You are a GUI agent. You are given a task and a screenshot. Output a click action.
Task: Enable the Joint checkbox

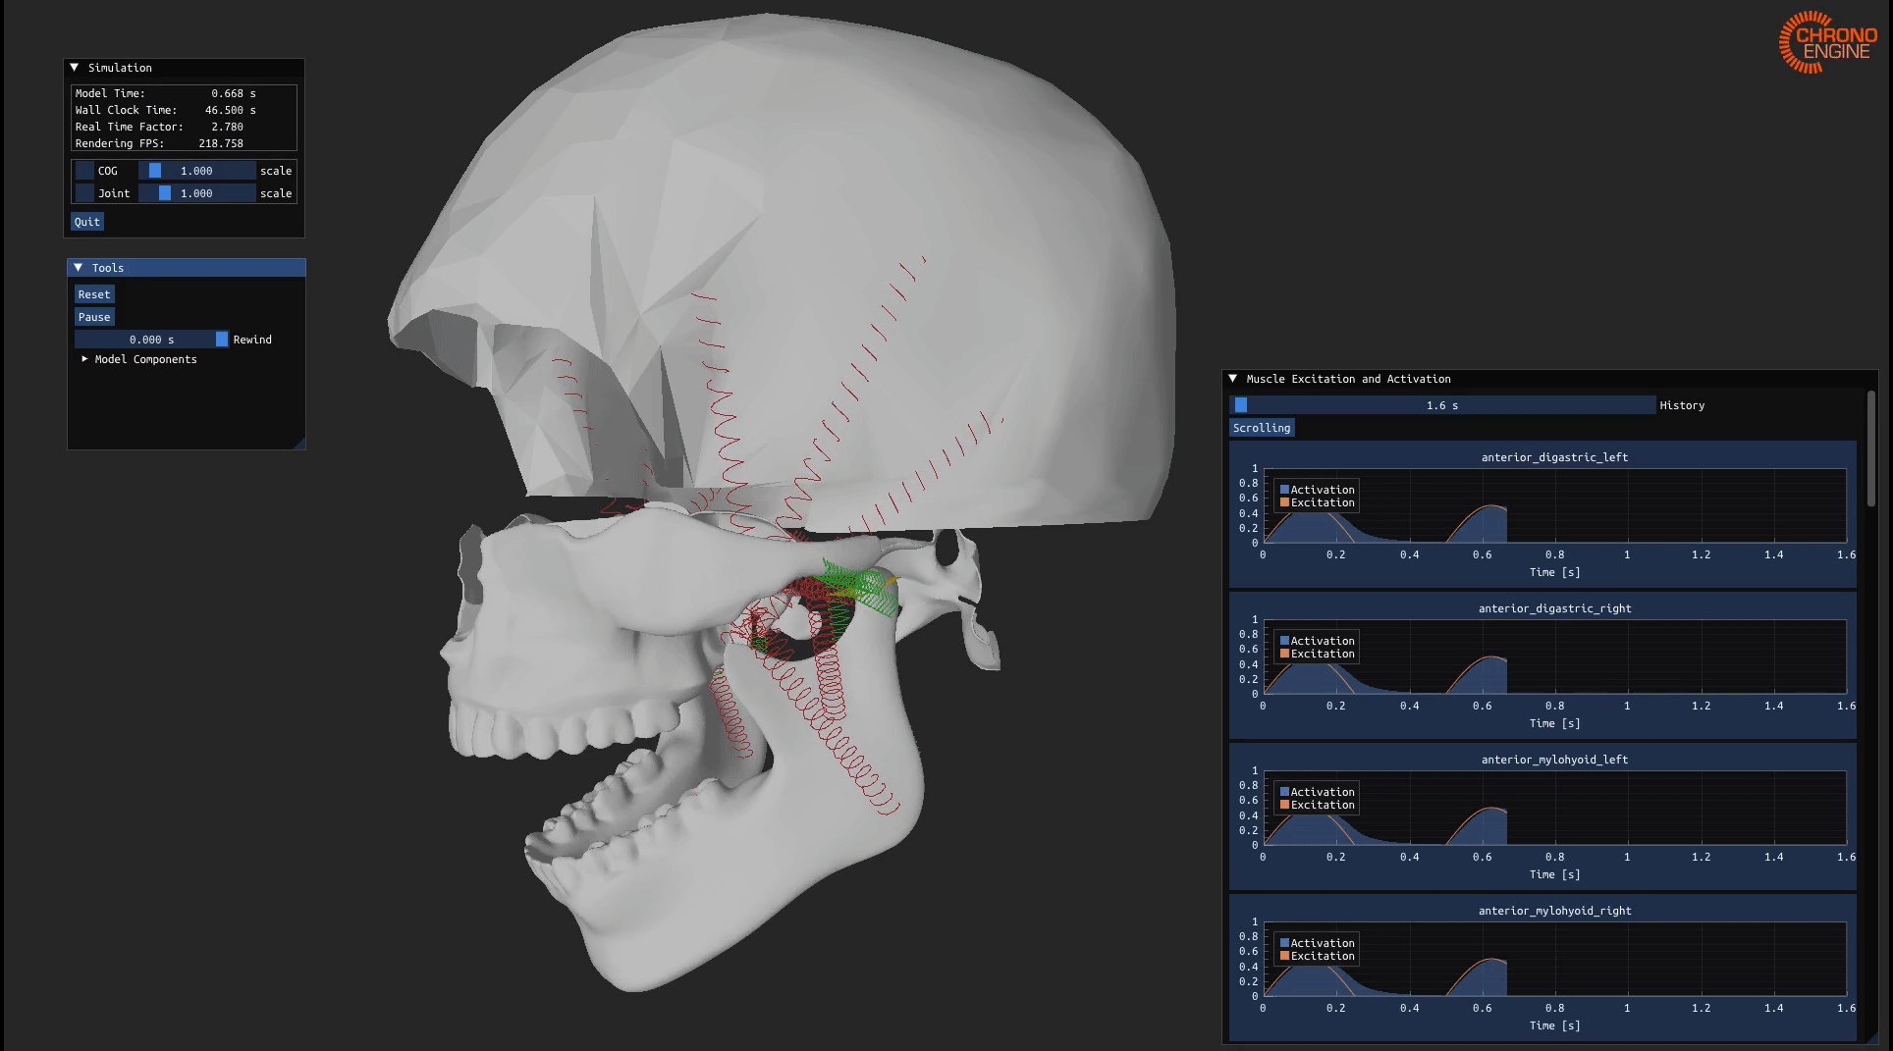85,193
